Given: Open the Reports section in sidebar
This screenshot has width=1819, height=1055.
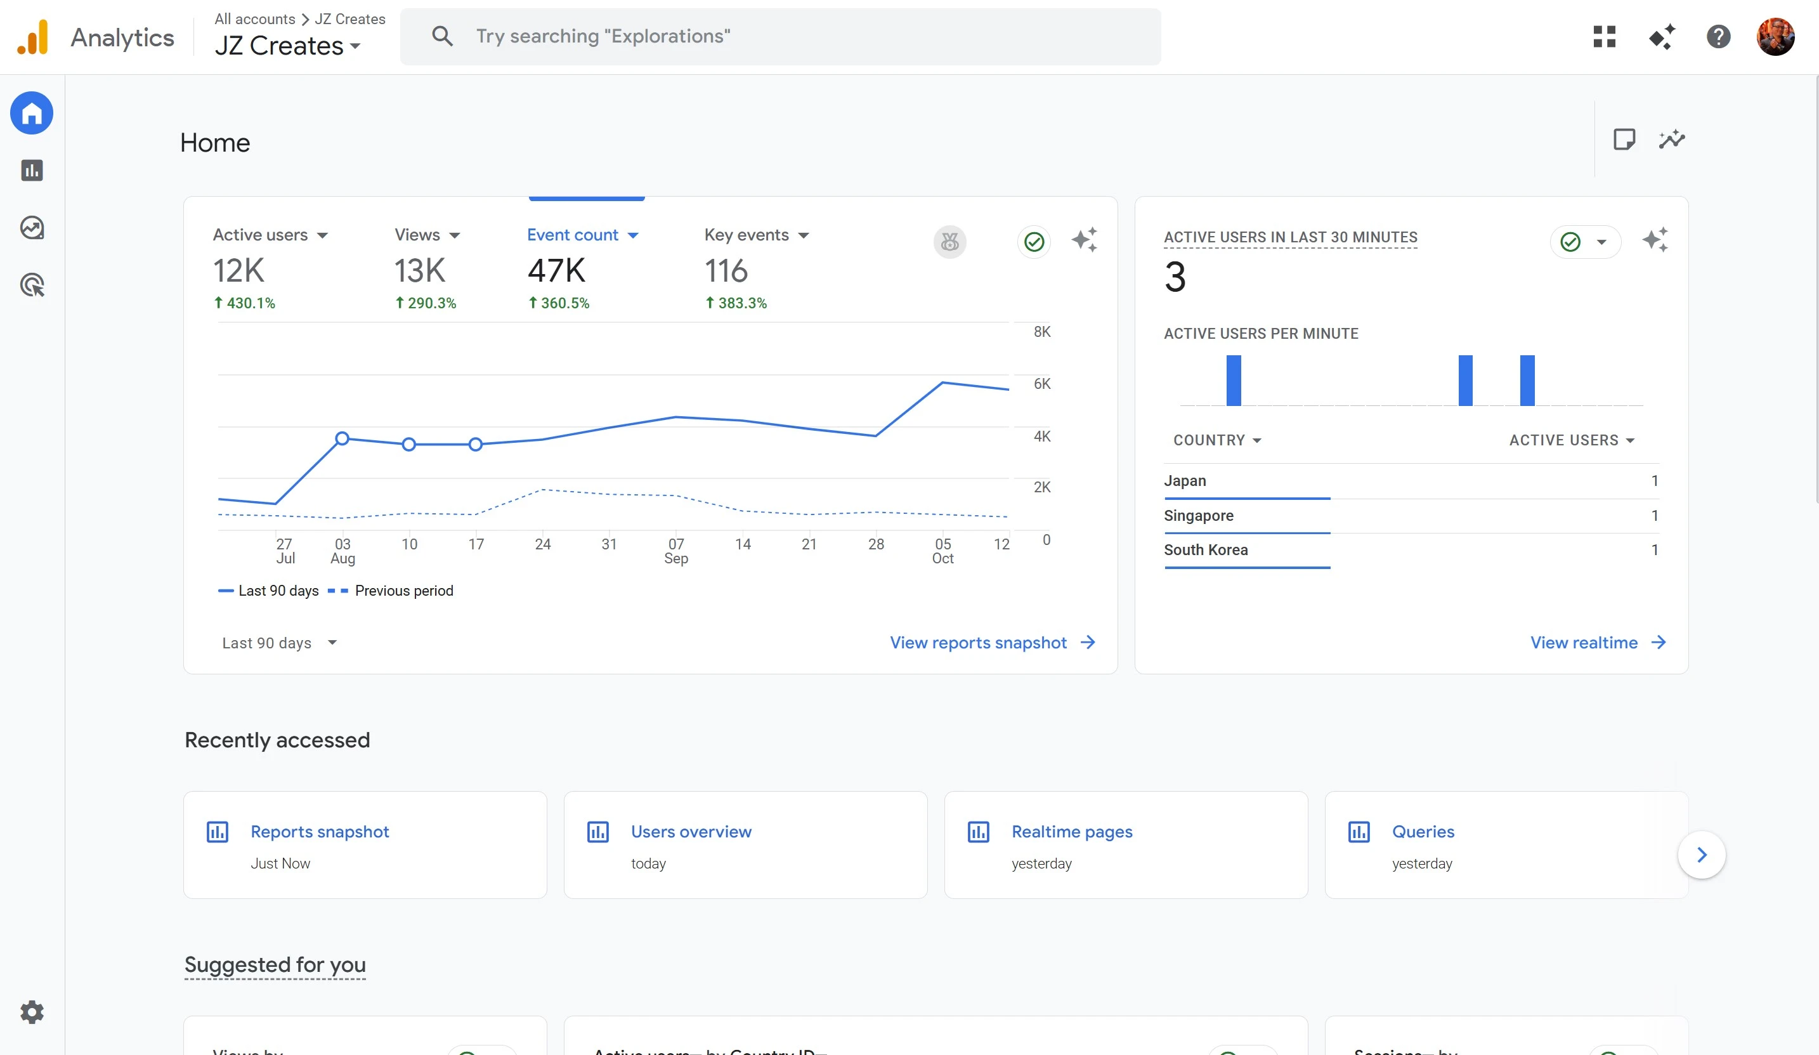Looking at the screenshot, I should [32, 171].
